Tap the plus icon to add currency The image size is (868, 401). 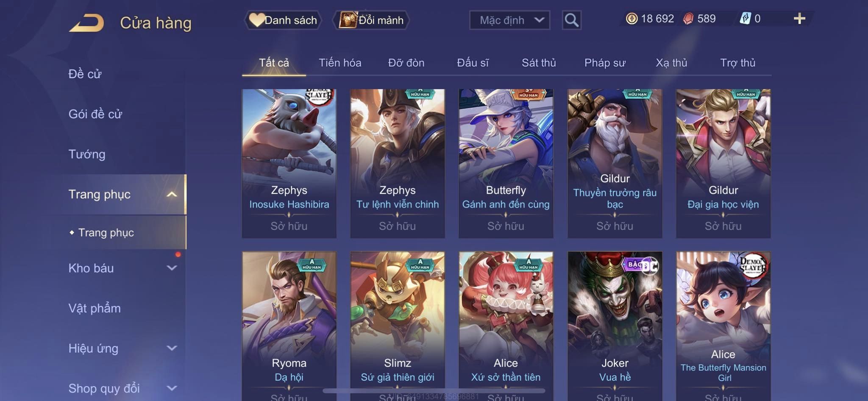799,19
